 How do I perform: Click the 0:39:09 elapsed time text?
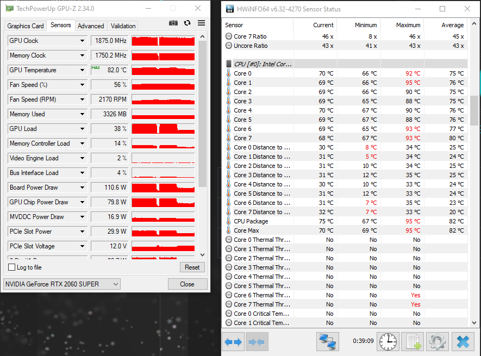click(363, 341)
